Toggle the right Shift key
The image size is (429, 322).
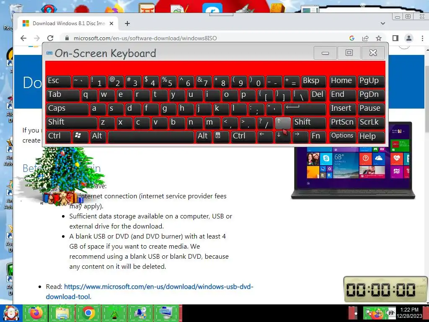[309, 123]
